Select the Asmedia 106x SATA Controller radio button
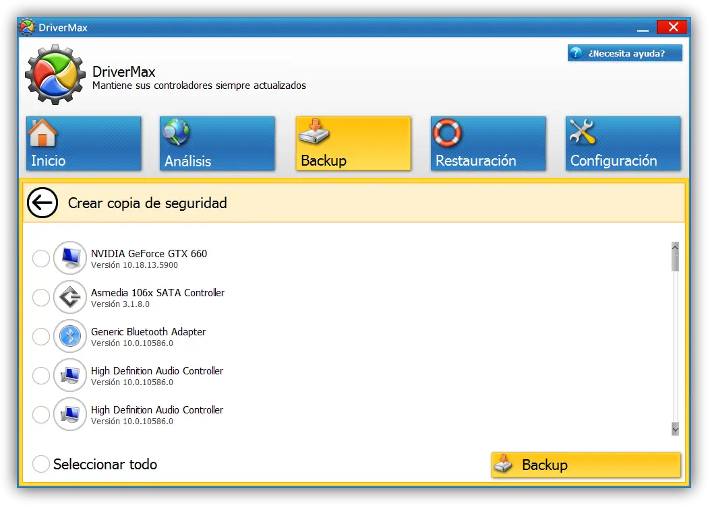The image size is (708, 505). pos(41,298)
